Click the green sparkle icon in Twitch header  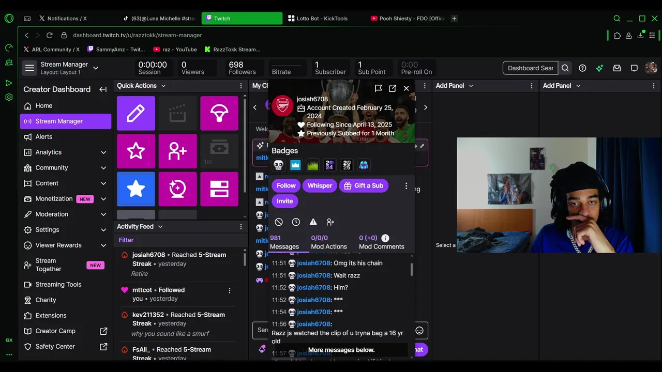(x=599, y=68)
